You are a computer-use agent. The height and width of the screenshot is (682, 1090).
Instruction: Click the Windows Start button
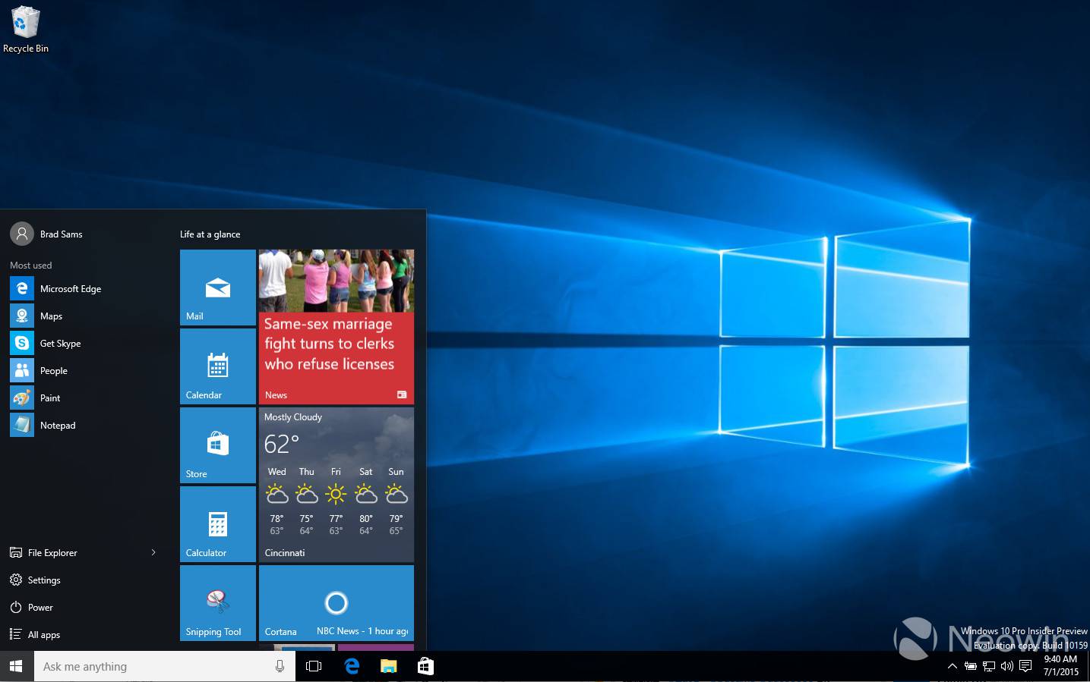(17, 666)
